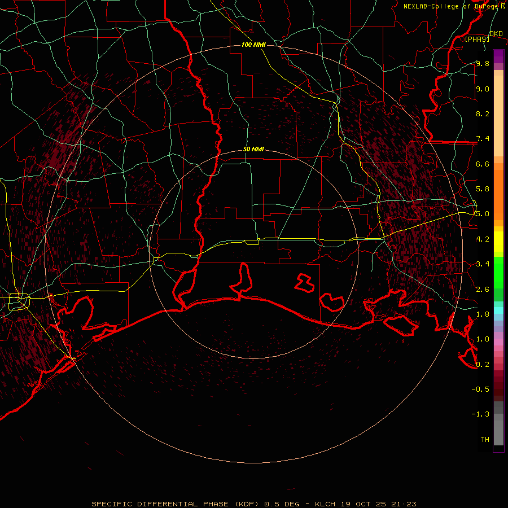Image resolution: width=508 pixels, height=508 pixels.
Task: Click the 1.0 scale value
Action: (483, 339)
